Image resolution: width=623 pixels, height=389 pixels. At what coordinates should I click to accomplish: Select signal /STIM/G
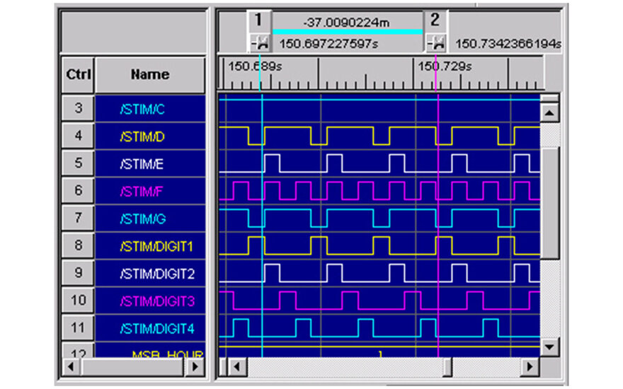[x=151, y=219]
